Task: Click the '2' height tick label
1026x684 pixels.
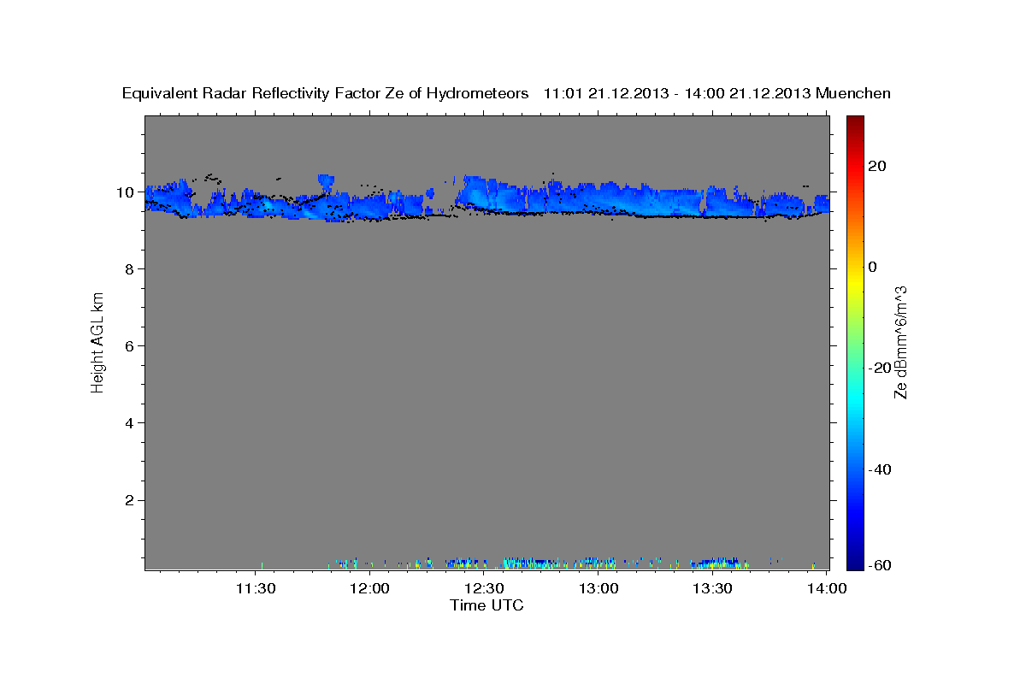Action: (130, 499)
